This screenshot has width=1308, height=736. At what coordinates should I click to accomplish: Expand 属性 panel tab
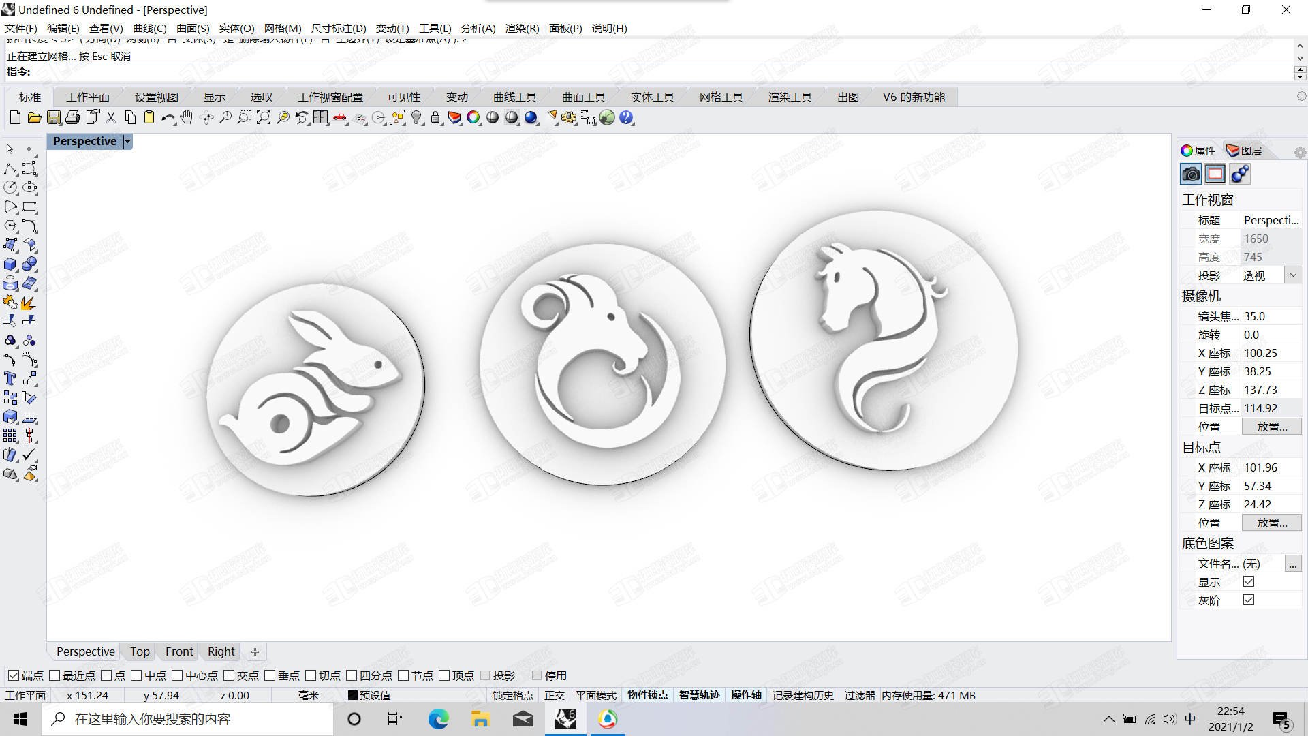(1204, 150)
